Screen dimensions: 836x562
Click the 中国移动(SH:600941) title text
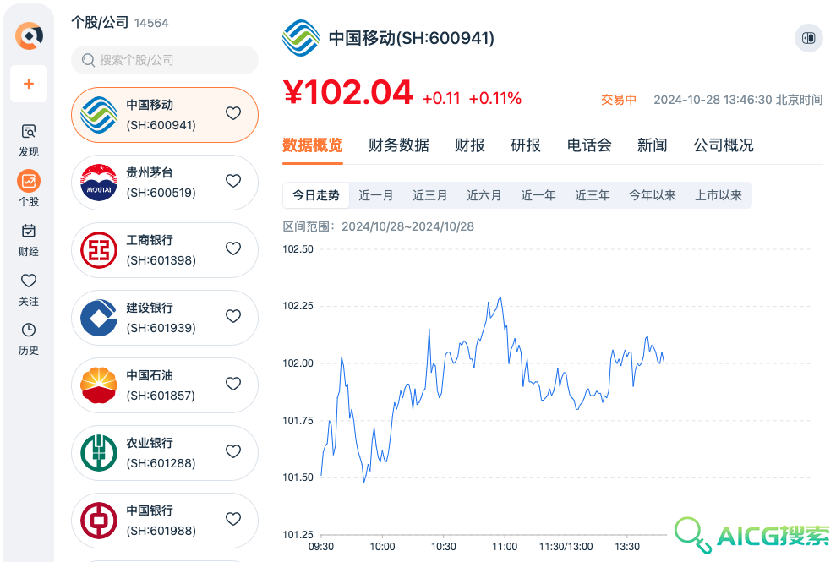coord(411,38)
